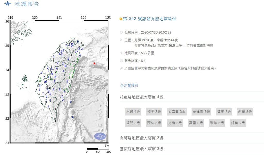264x155 pixels.
Task: Click the Central Weather Bureau logo on the map
Action: point(100,136)
